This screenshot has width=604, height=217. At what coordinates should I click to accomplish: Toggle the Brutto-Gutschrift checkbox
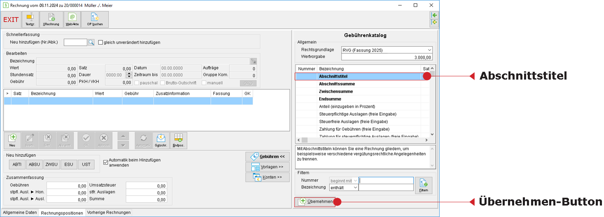tap(162, 83)
